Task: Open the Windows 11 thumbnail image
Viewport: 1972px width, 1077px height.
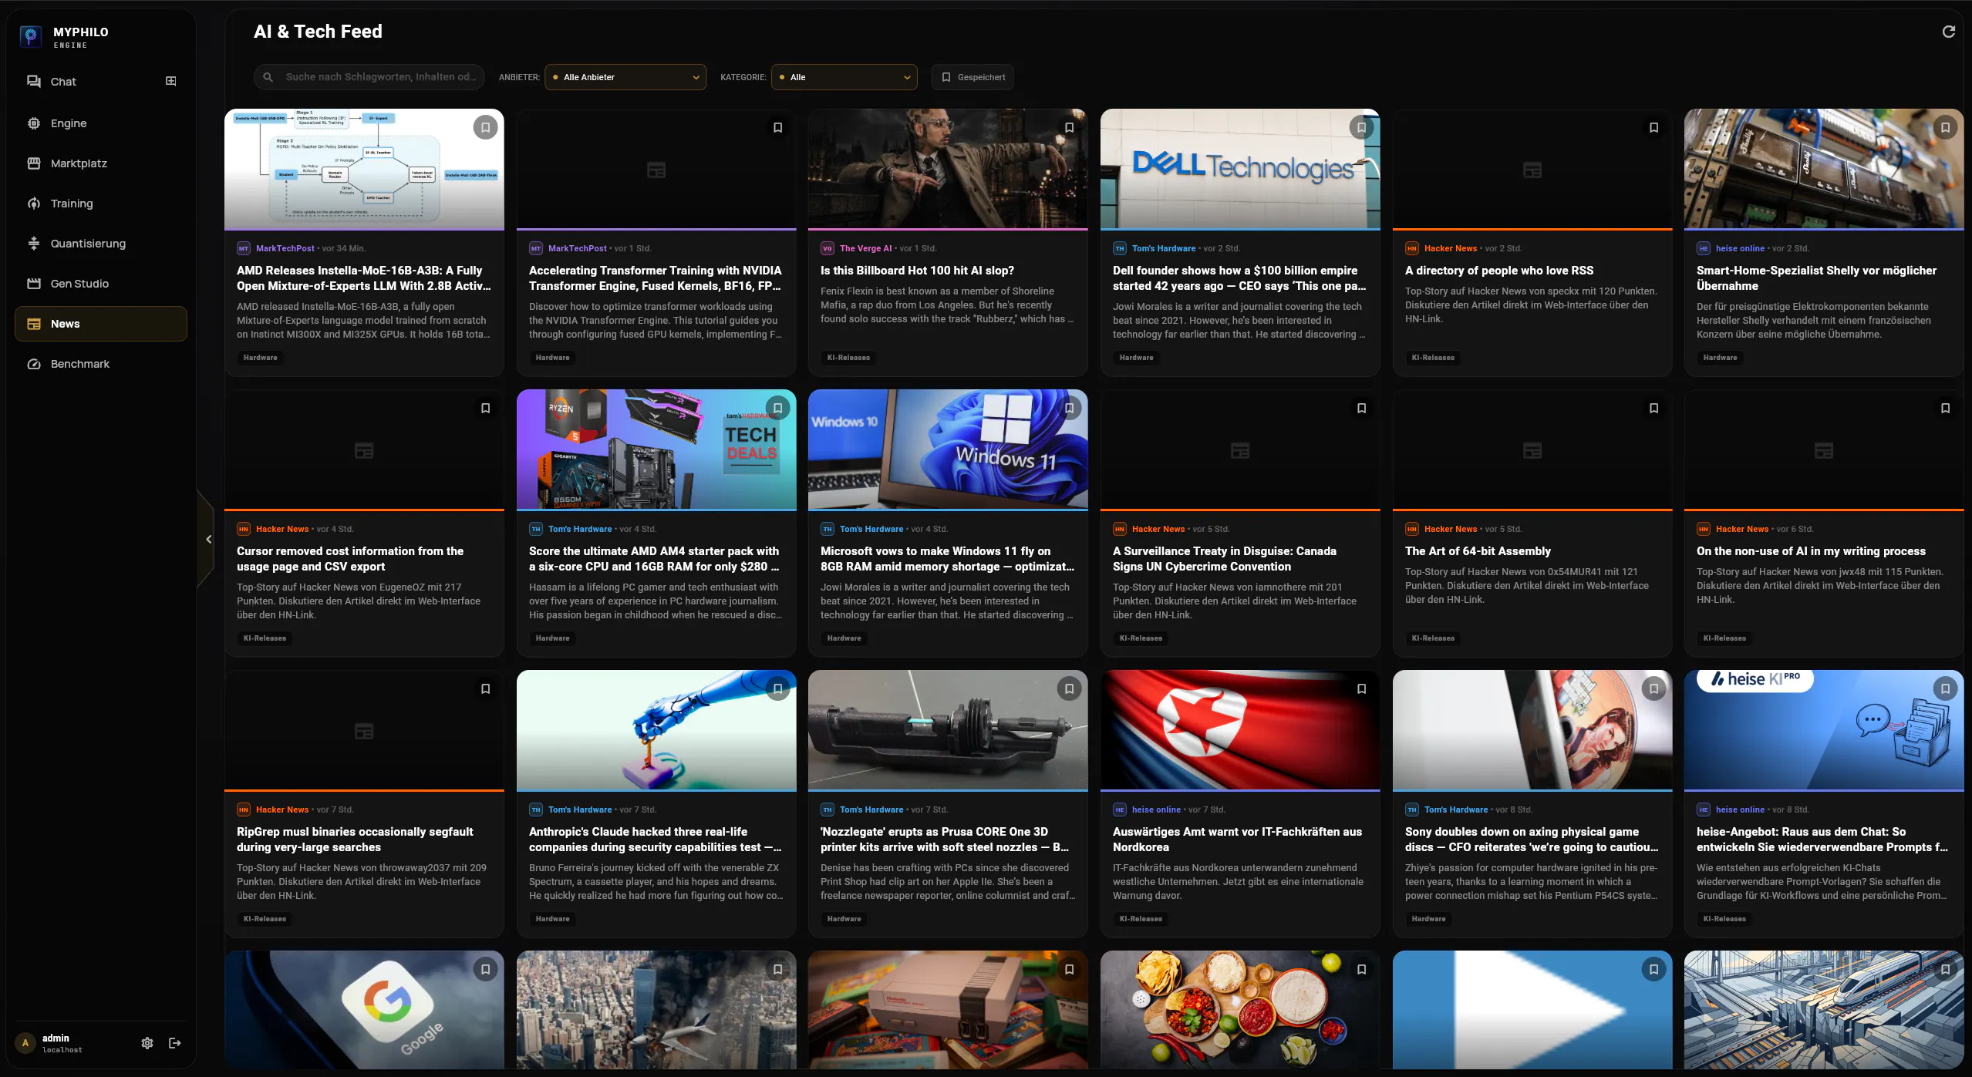Action: pos(948,449)
